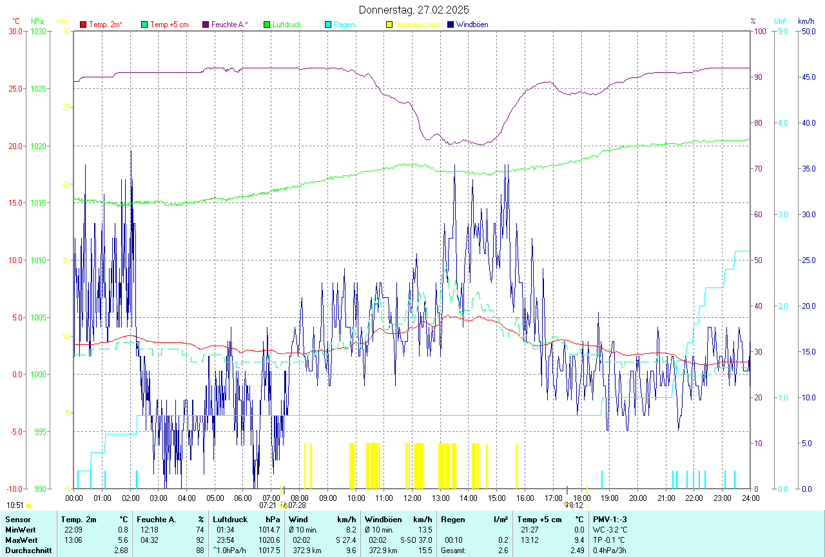Click the 'MaxWert' row label

(20, 540)
